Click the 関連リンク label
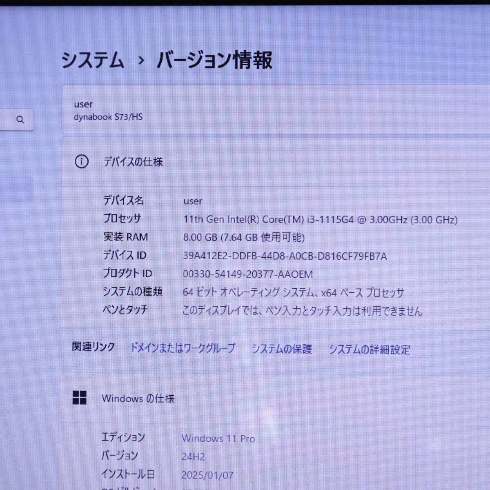490x490 pixels. click(94, 347)
